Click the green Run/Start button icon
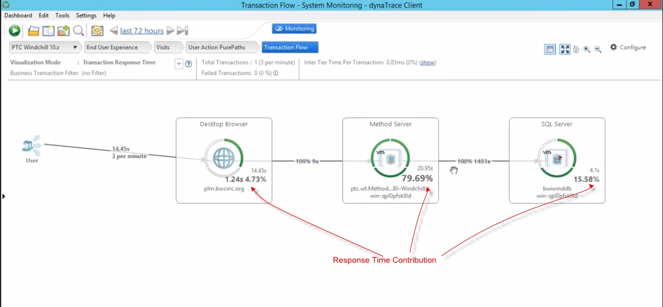 tap(14, 31)
